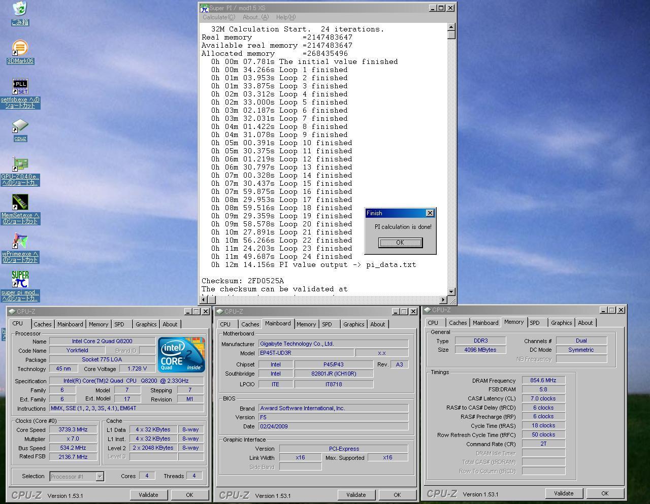This screenshot has width=650, height=504.
Task: Click the Loop 24 finished result line
Action: [x=282, y=256]
